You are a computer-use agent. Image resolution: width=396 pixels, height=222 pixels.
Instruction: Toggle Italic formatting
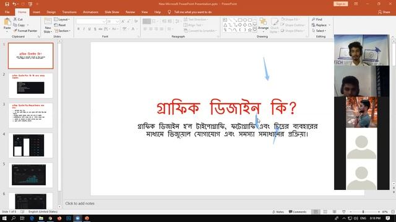[84, 29]
